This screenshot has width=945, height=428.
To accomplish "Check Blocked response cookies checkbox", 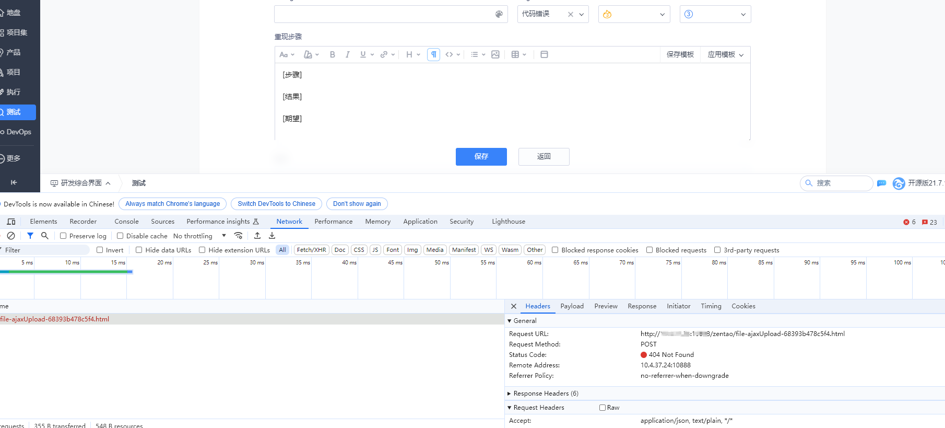I will pyautogui.click(x=555, y=250).
